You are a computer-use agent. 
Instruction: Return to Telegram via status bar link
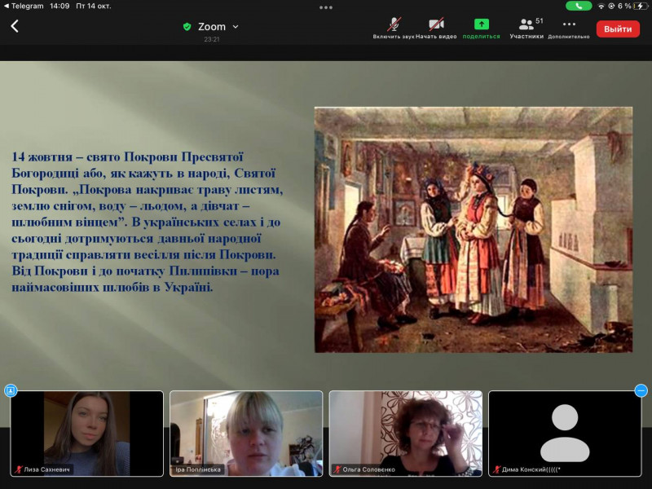pyautogui.click(x=24, y=7)
